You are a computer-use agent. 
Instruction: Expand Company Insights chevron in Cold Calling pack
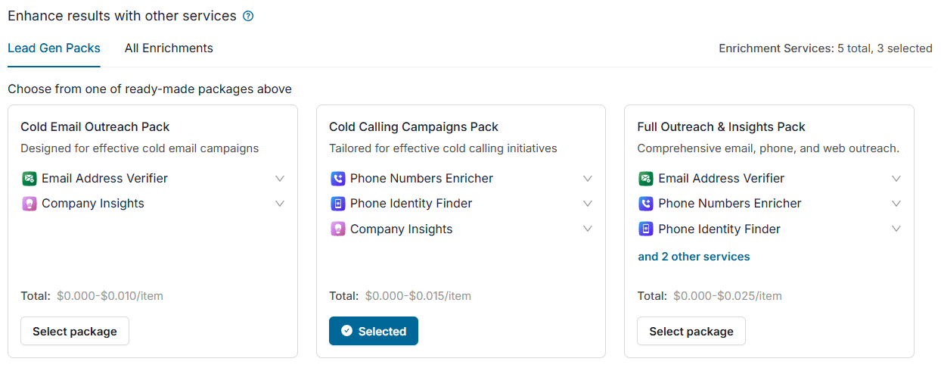click(x=588, y=229)
